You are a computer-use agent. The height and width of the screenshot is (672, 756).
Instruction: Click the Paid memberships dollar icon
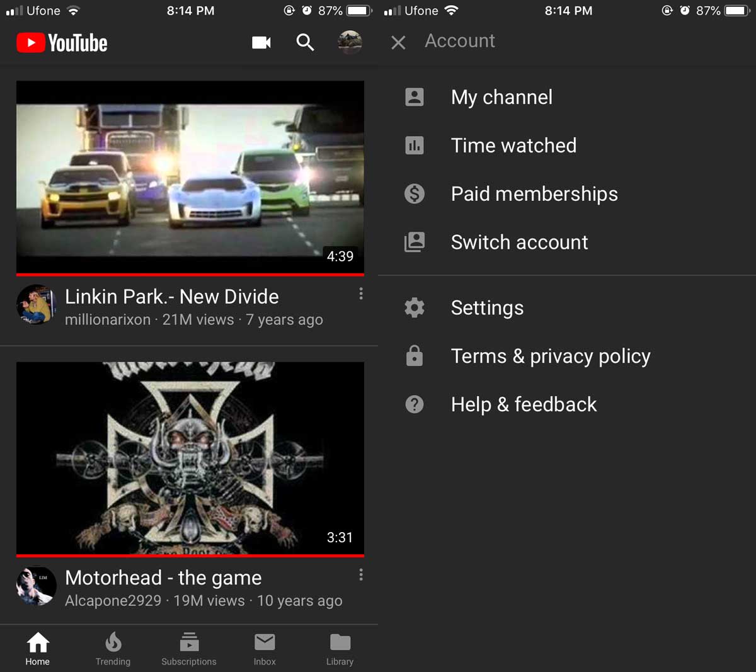point(415,193)
